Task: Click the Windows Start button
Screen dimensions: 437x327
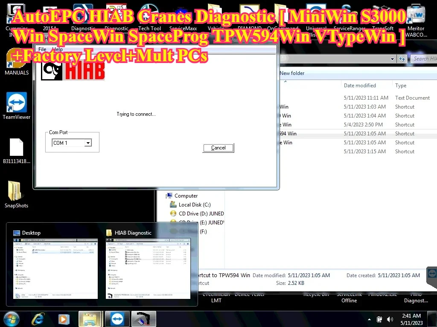Action: click(11, 319)
